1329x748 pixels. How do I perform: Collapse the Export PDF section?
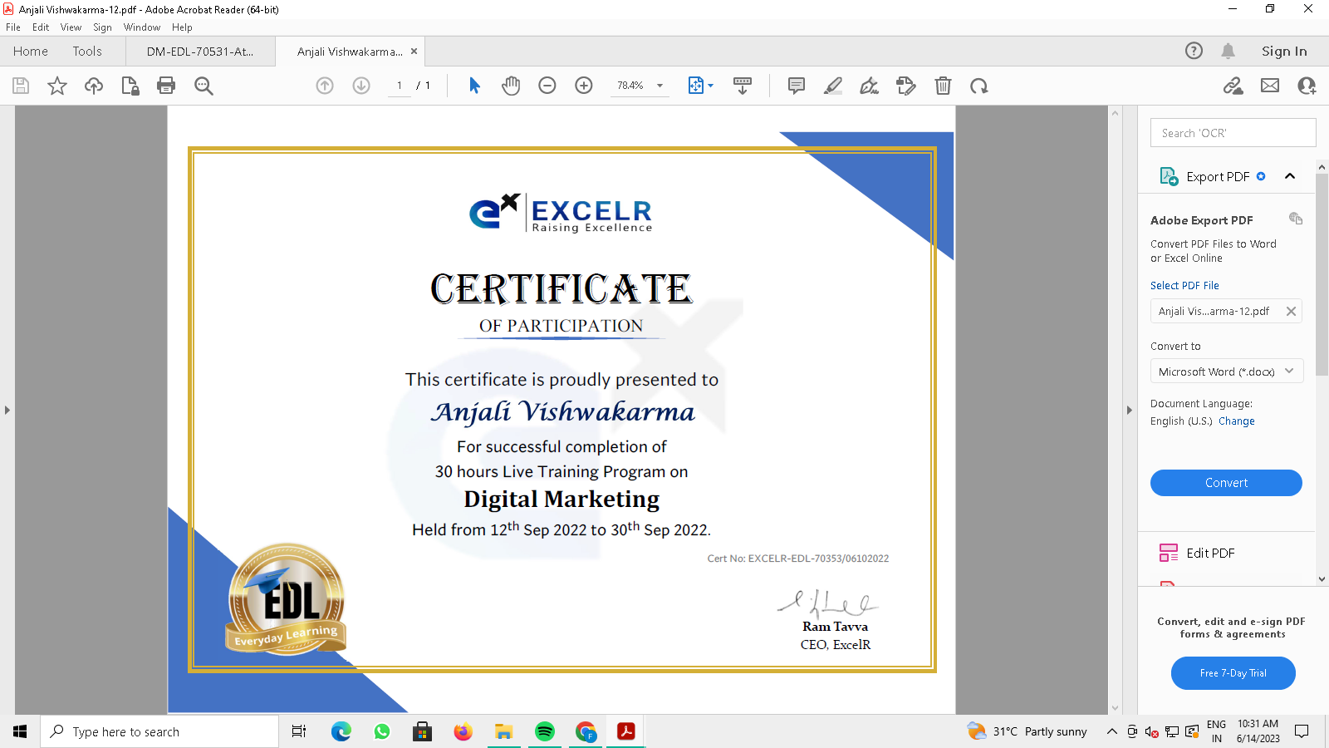coord(1290,176)
